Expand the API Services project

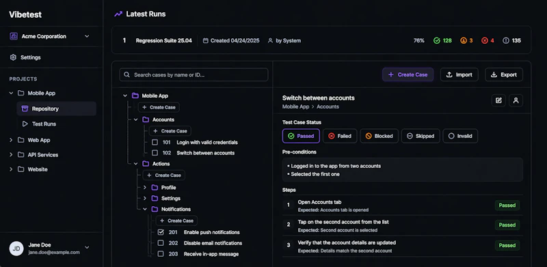(11, 155)
